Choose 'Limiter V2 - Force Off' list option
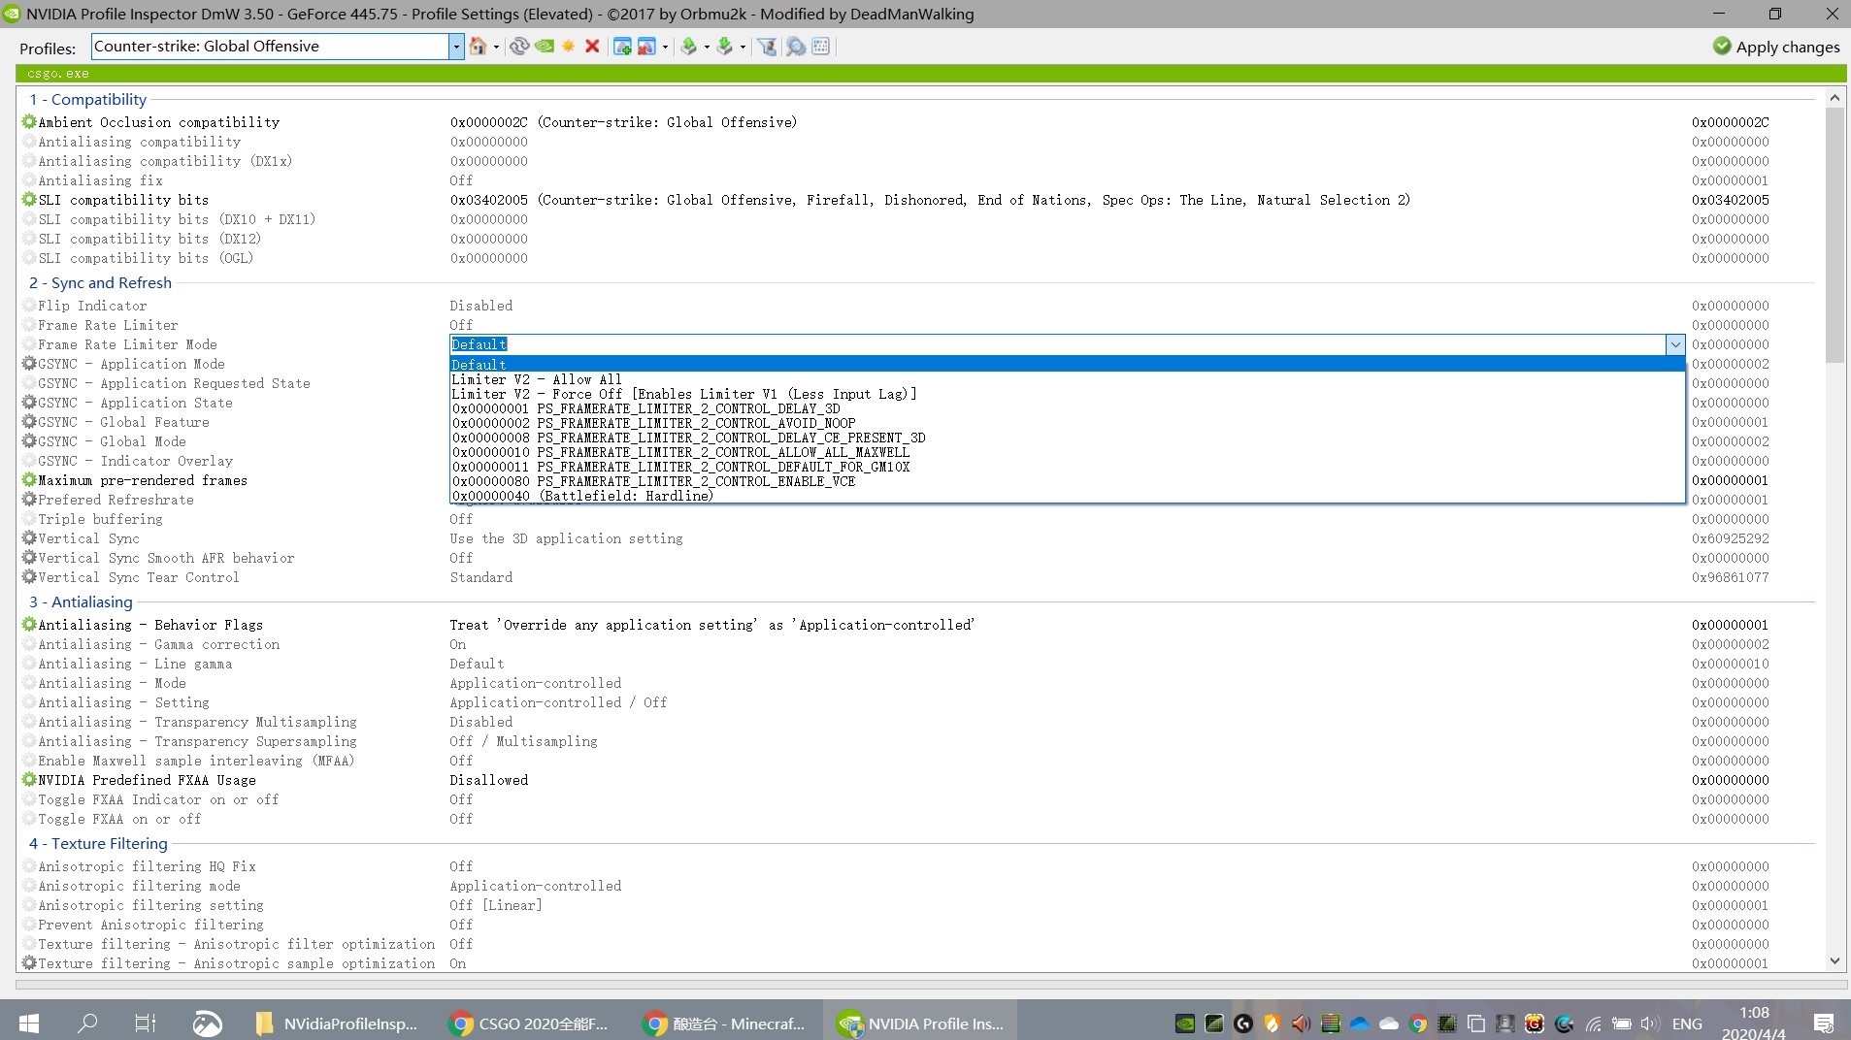Image resolution: width=1851 pixels, height=1040 pixels. click(683, 394)
